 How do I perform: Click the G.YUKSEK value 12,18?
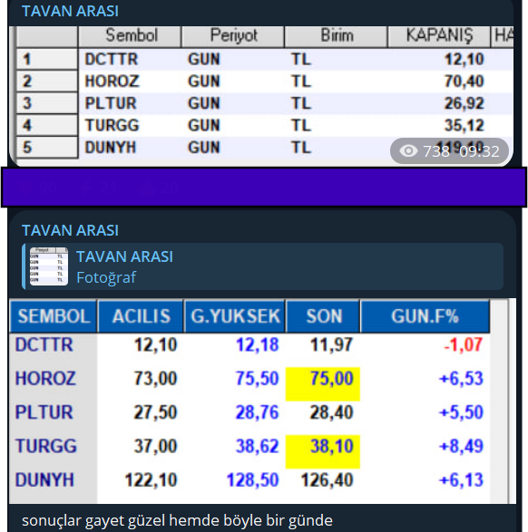point(258,344)
